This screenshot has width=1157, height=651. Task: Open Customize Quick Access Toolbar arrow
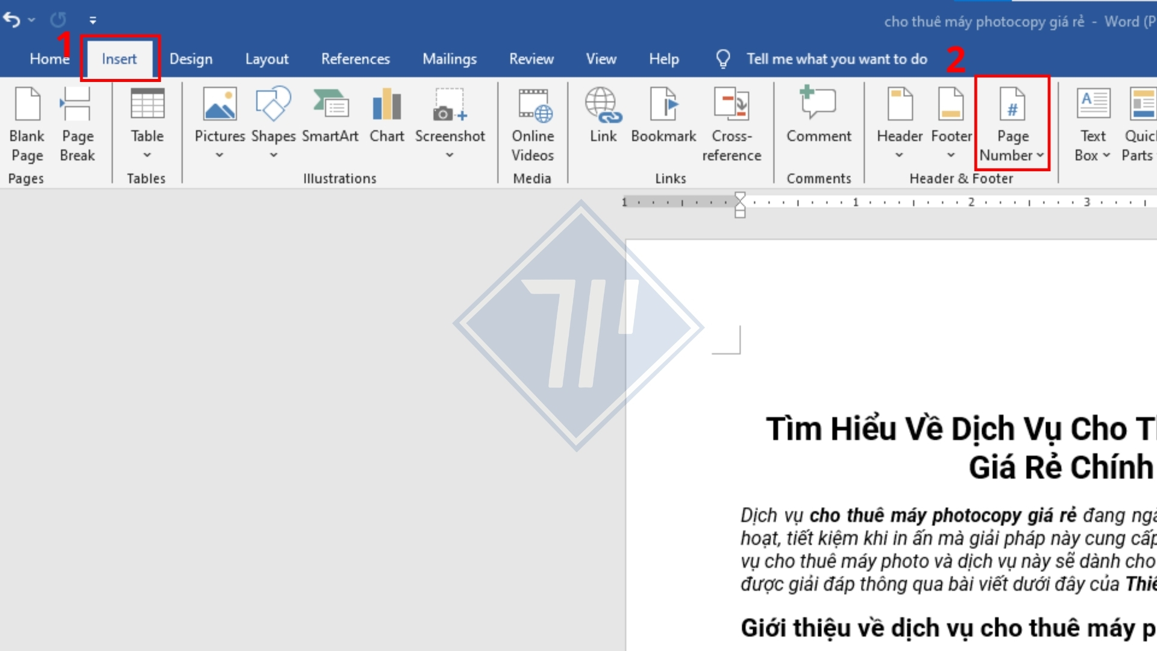pos(93,20)
